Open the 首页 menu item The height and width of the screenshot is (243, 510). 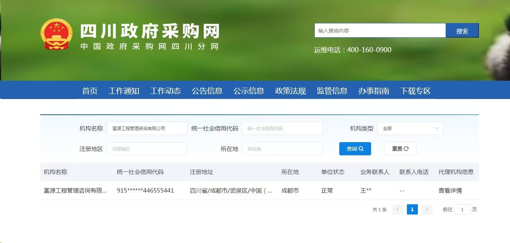click(90, 91)
